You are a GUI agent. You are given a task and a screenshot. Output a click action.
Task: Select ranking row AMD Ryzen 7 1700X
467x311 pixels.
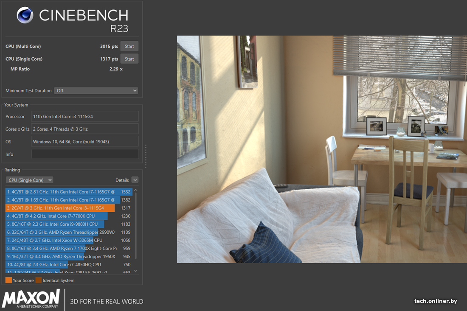pos(69,248)
